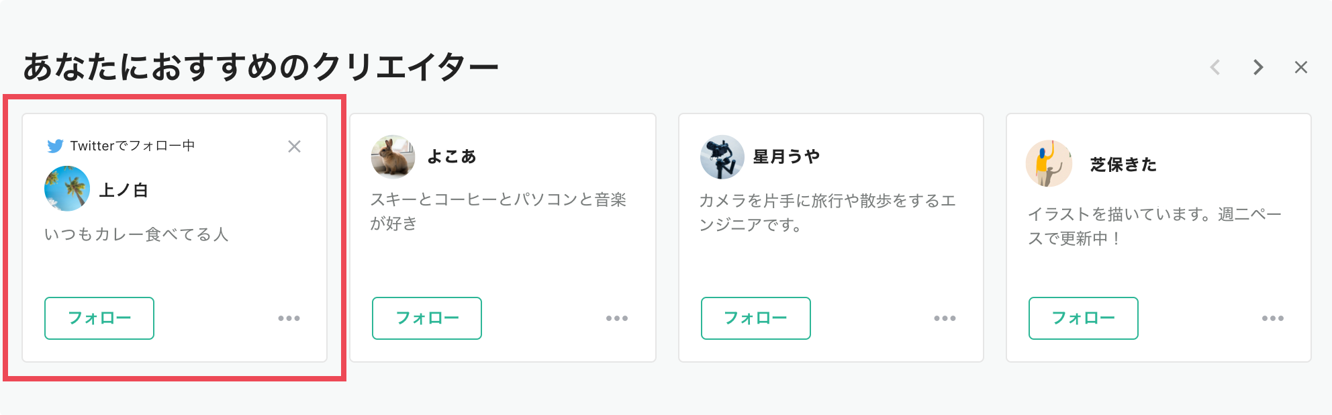
Task: Open the rabbit avatar of よこあ
Action: coord(393,156)
